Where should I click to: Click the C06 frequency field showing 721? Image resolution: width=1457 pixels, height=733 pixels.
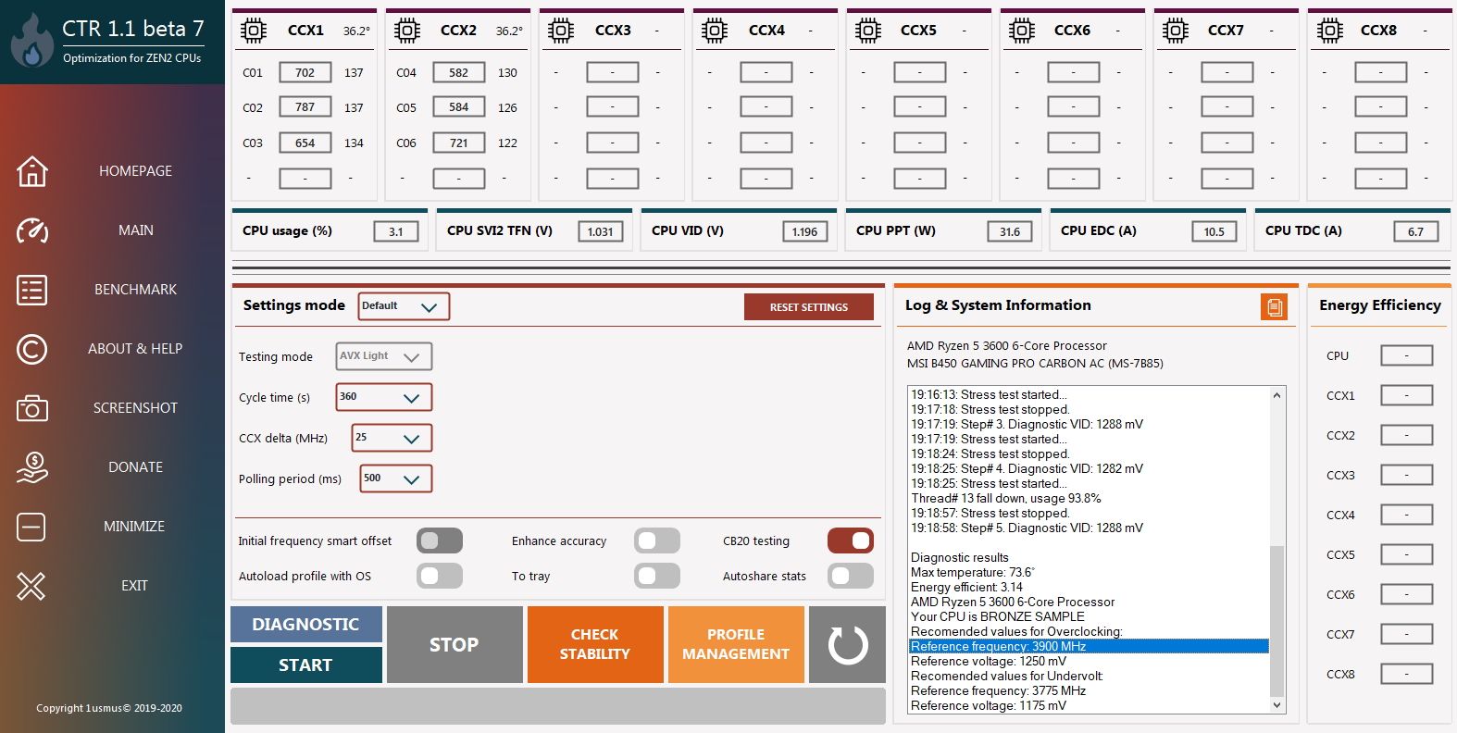(459, 143)
